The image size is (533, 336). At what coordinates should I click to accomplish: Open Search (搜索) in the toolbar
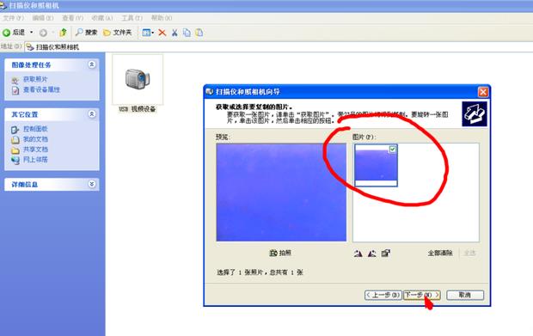(86, 33)
